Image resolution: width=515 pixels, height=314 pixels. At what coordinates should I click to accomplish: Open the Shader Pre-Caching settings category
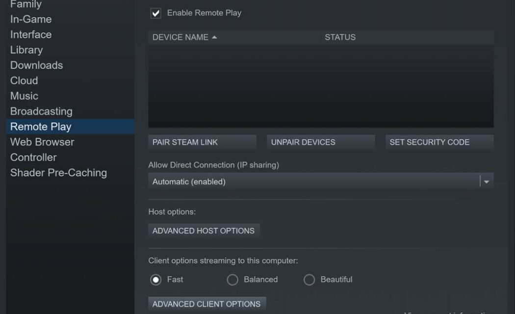(70, 173)
